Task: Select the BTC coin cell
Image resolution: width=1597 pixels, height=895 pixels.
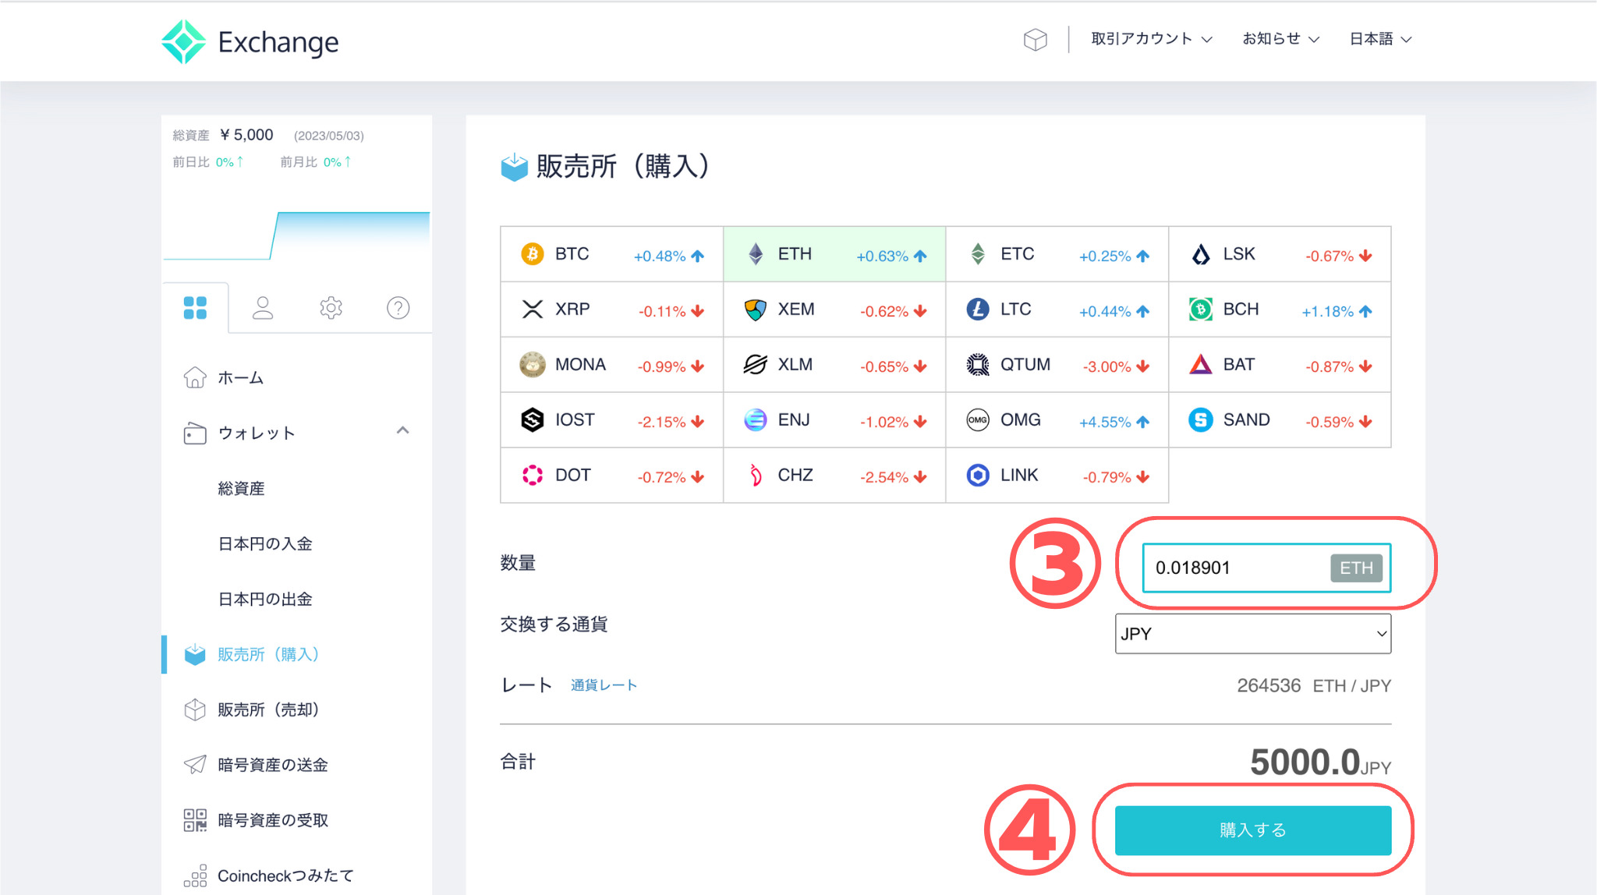Action: (612, 254)
